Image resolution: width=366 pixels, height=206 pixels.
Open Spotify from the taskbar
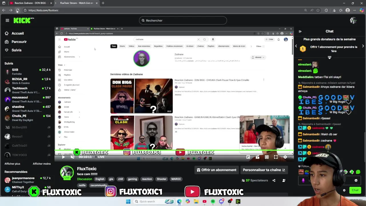[x=213, y=201]
